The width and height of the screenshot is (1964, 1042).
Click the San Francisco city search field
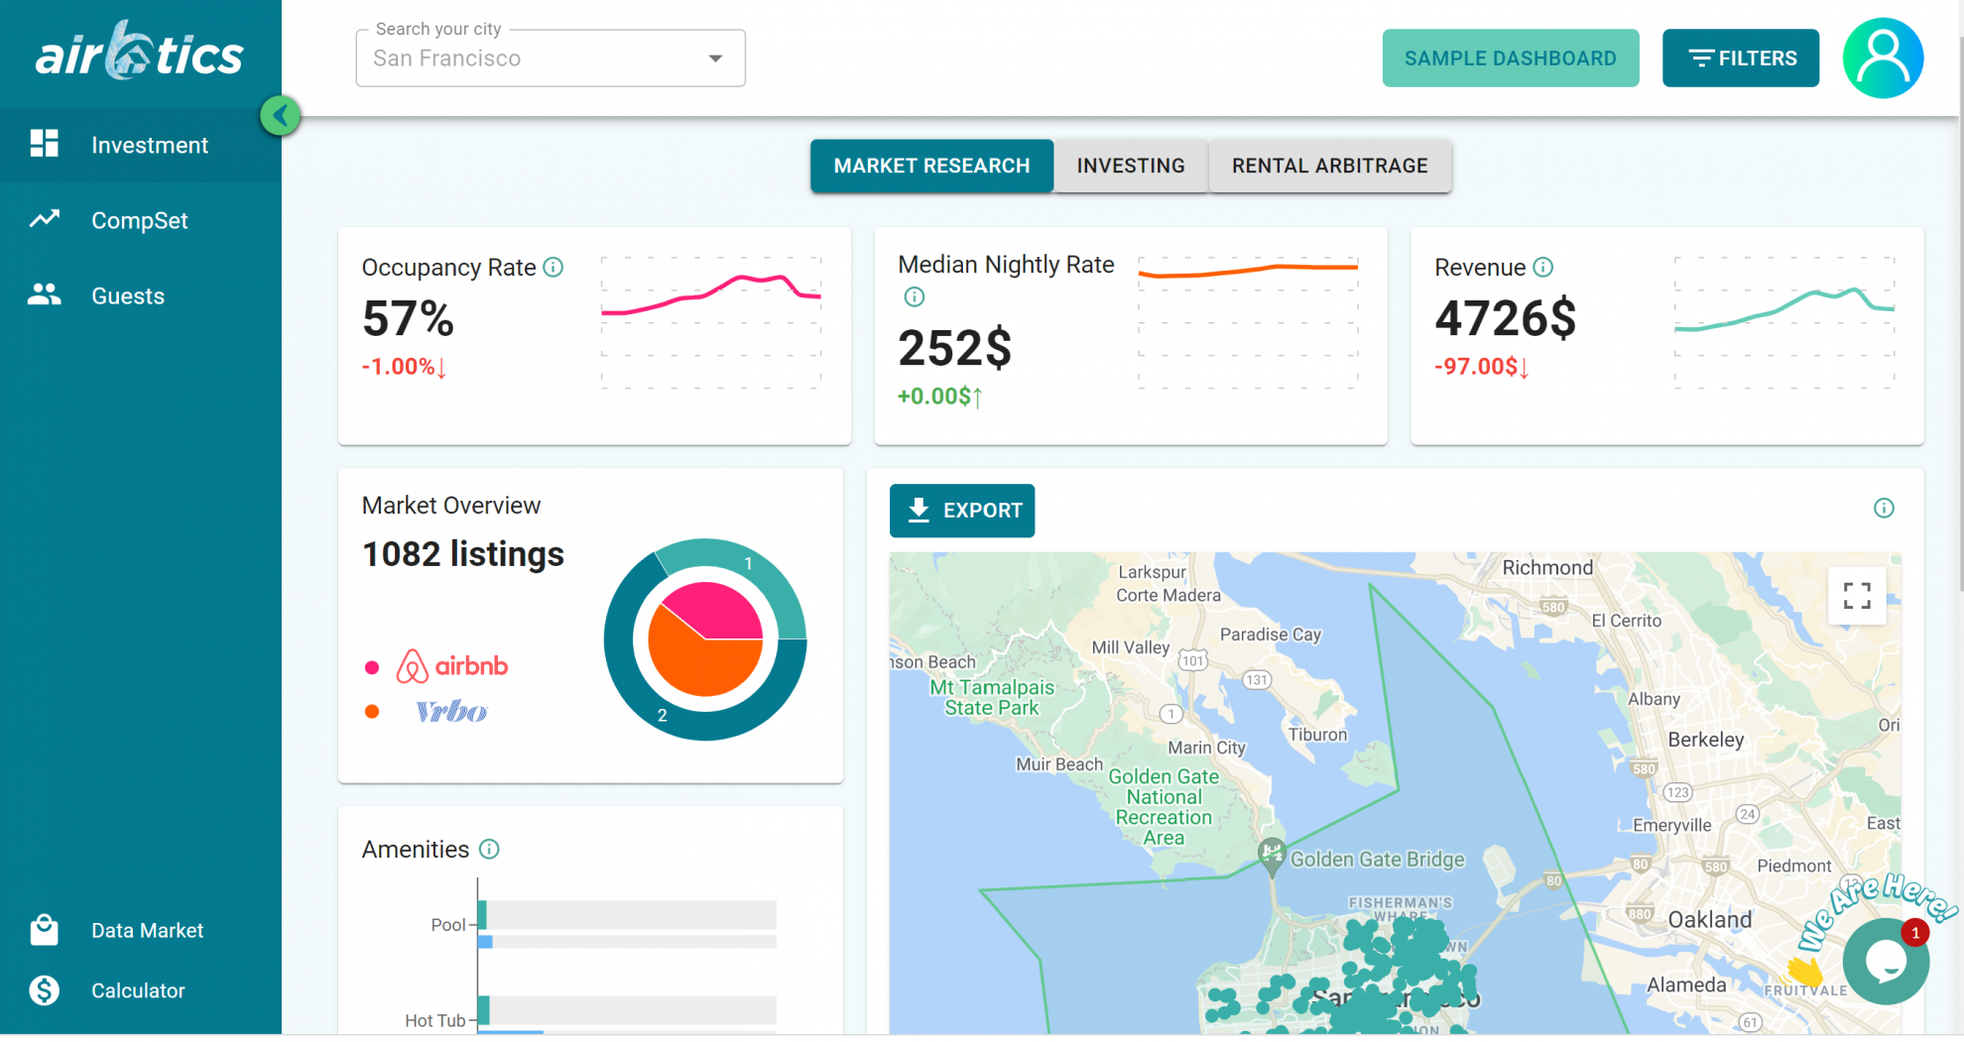(x=551, y=58)
